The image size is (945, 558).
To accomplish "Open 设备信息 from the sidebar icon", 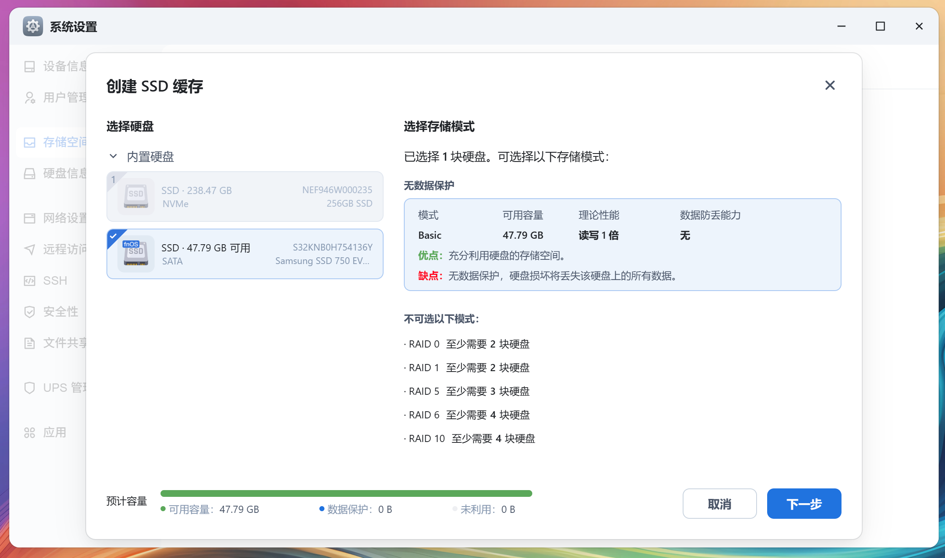I will point(30,67).
